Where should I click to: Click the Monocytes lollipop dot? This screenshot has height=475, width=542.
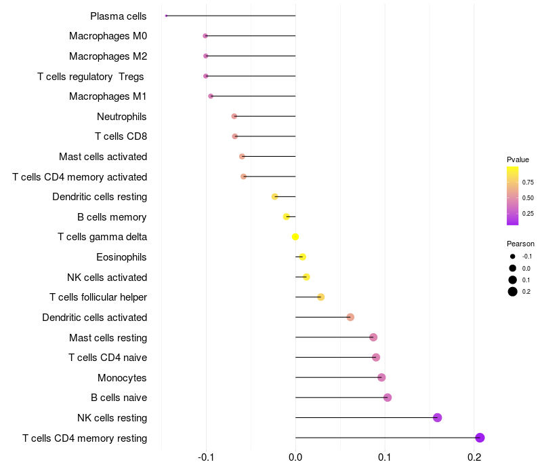381,377
